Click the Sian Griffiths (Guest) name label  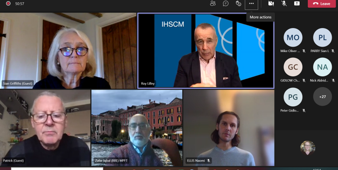pyautogui.click(x=17, y=84)
